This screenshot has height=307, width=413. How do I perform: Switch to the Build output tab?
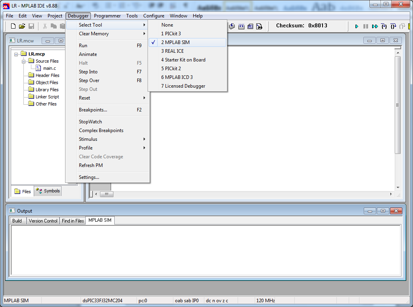point(17,221)
